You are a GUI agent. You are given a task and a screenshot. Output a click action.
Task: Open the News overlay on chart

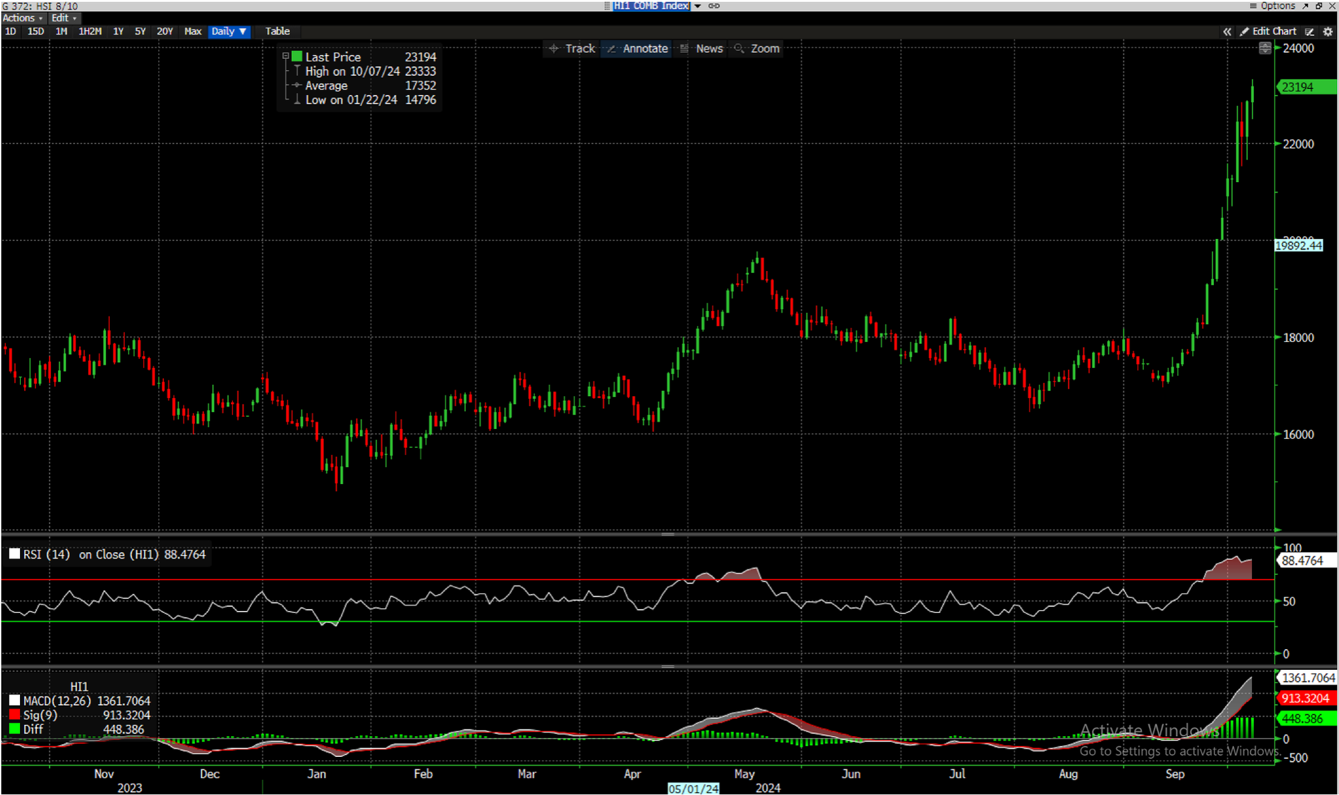click(x=702, y=49)
